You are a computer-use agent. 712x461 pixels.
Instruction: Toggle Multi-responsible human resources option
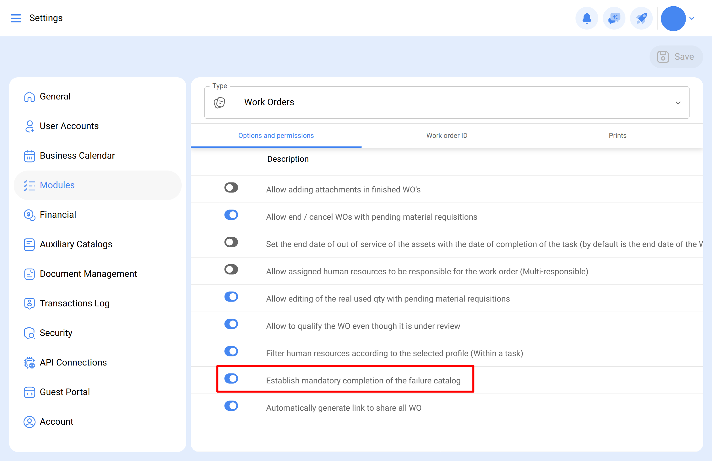pyautogui.click(x=231, y=269)
